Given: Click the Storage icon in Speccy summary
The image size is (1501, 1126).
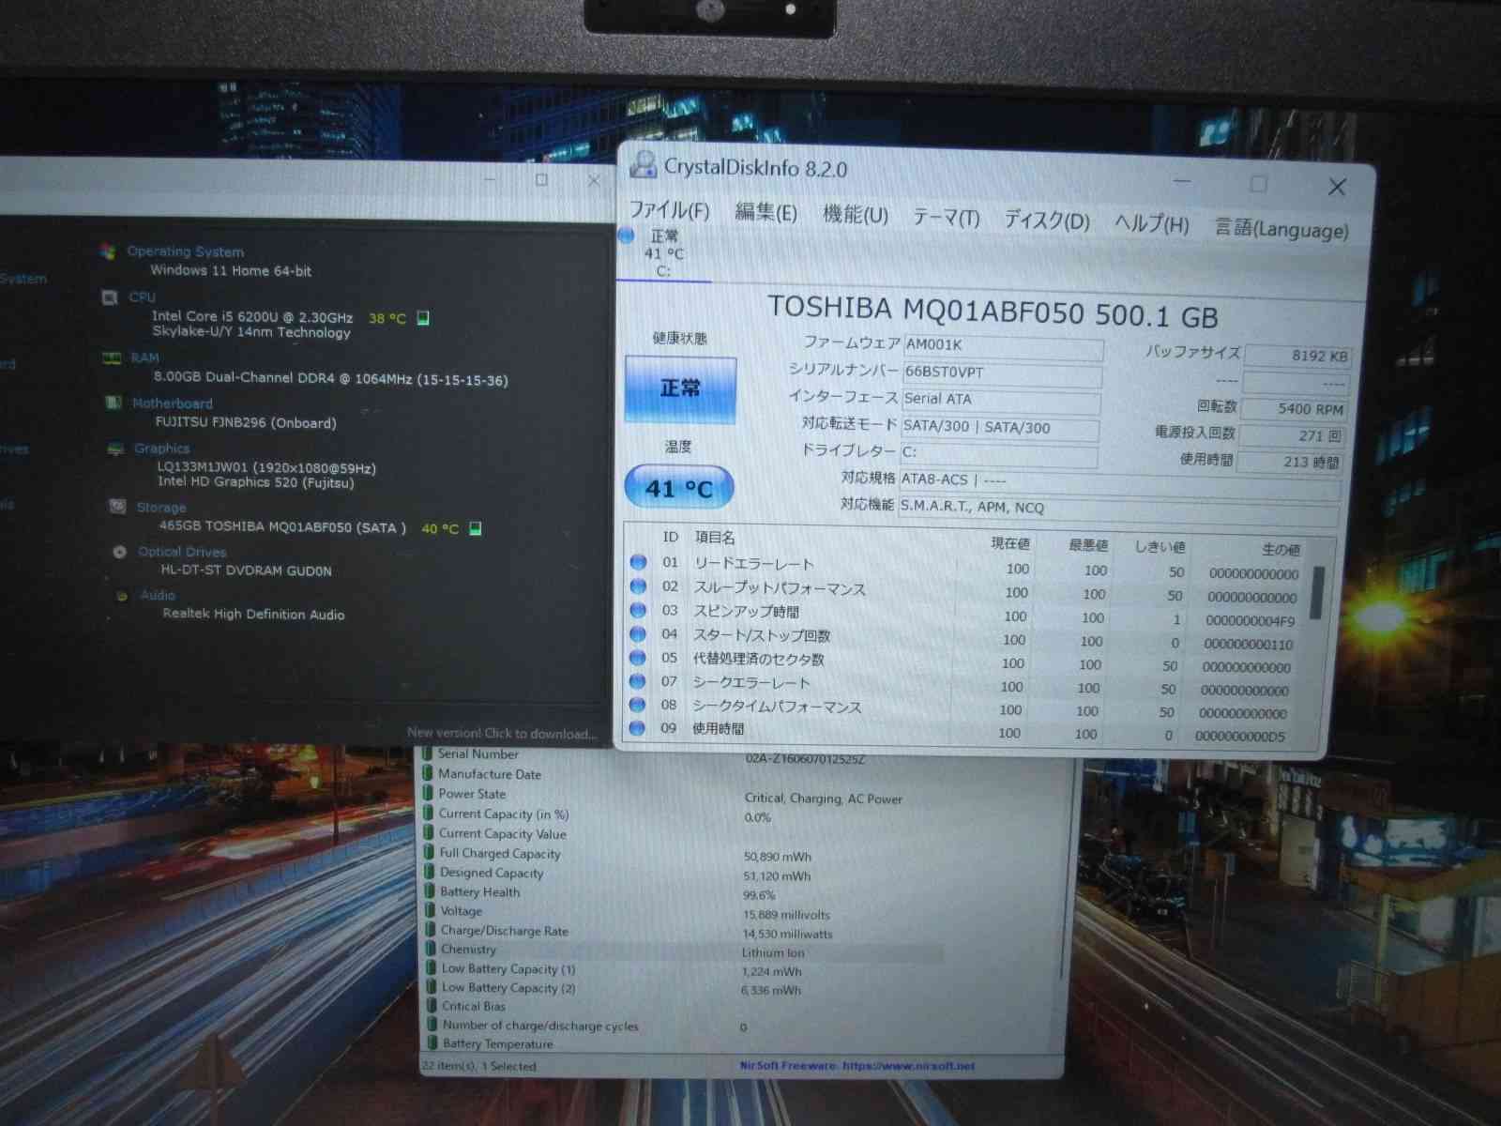Looking at the screenshot, I should coord(117,507).
